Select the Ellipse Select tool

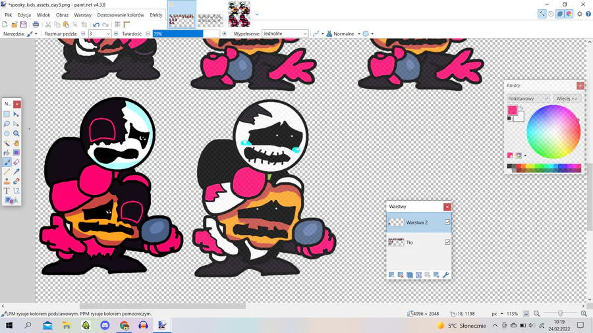pyautogui.click(x=7, y=134)
